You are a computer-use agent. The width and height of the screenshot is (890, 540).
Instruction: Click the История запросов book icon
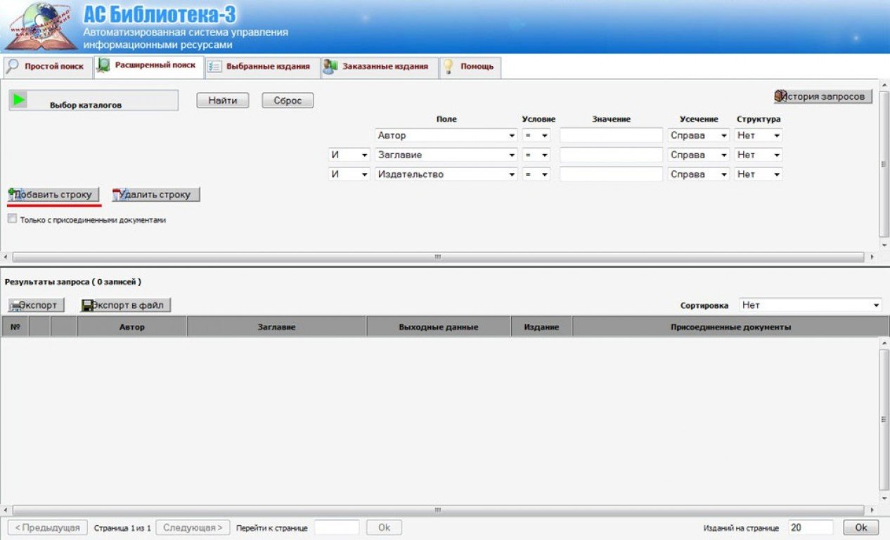pos(780,96)
